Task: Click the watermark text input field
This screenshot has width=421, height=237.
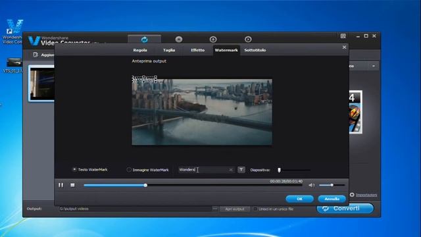Action: point(206,170)
